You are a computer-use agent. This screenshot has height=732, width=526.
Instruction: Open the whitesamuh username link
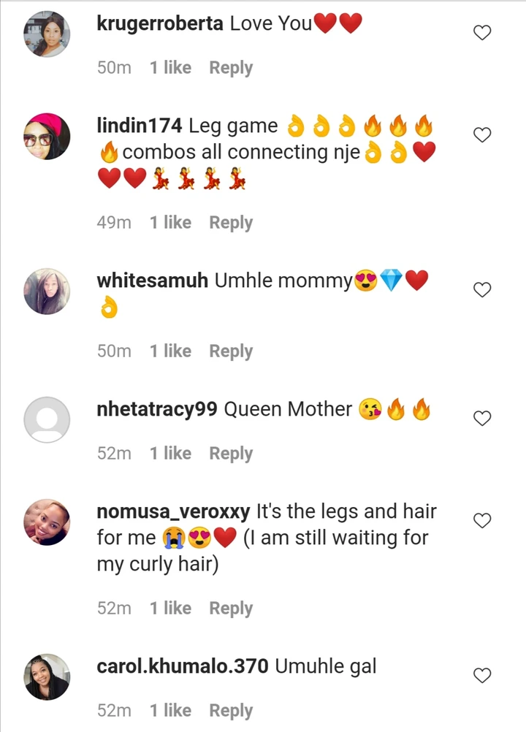(152, 281)
